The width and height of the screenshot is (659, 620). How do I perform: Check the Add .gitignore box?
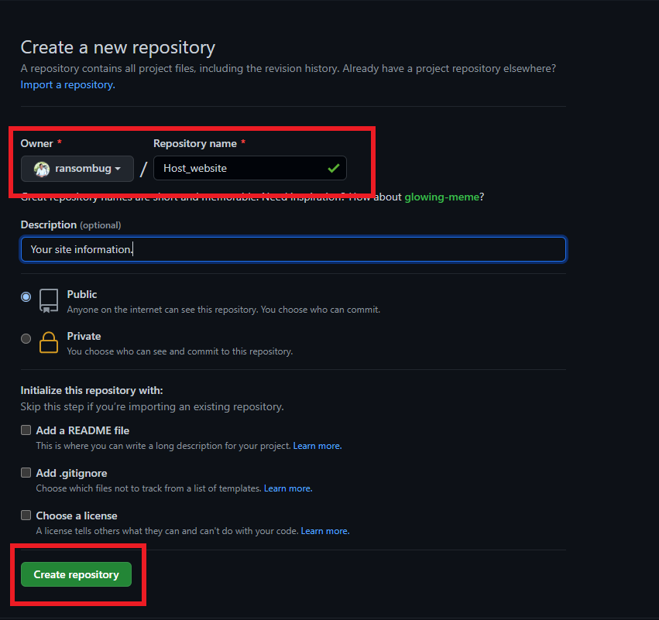[x=26, y=472]
